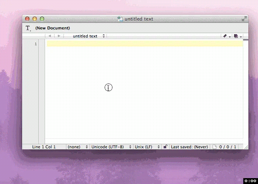This screenshot has width=258, height=184.
Task: Minimize window with yellow button
Action: point(35,19)
